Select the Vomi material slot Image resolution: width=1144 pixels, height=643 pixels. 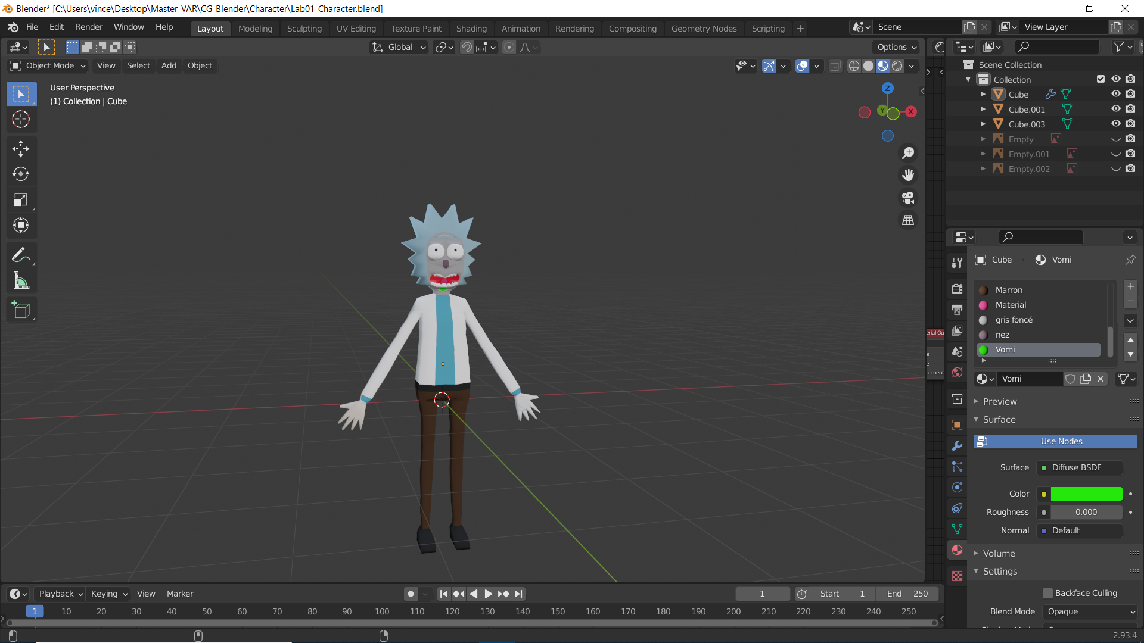pos(1039,349)
